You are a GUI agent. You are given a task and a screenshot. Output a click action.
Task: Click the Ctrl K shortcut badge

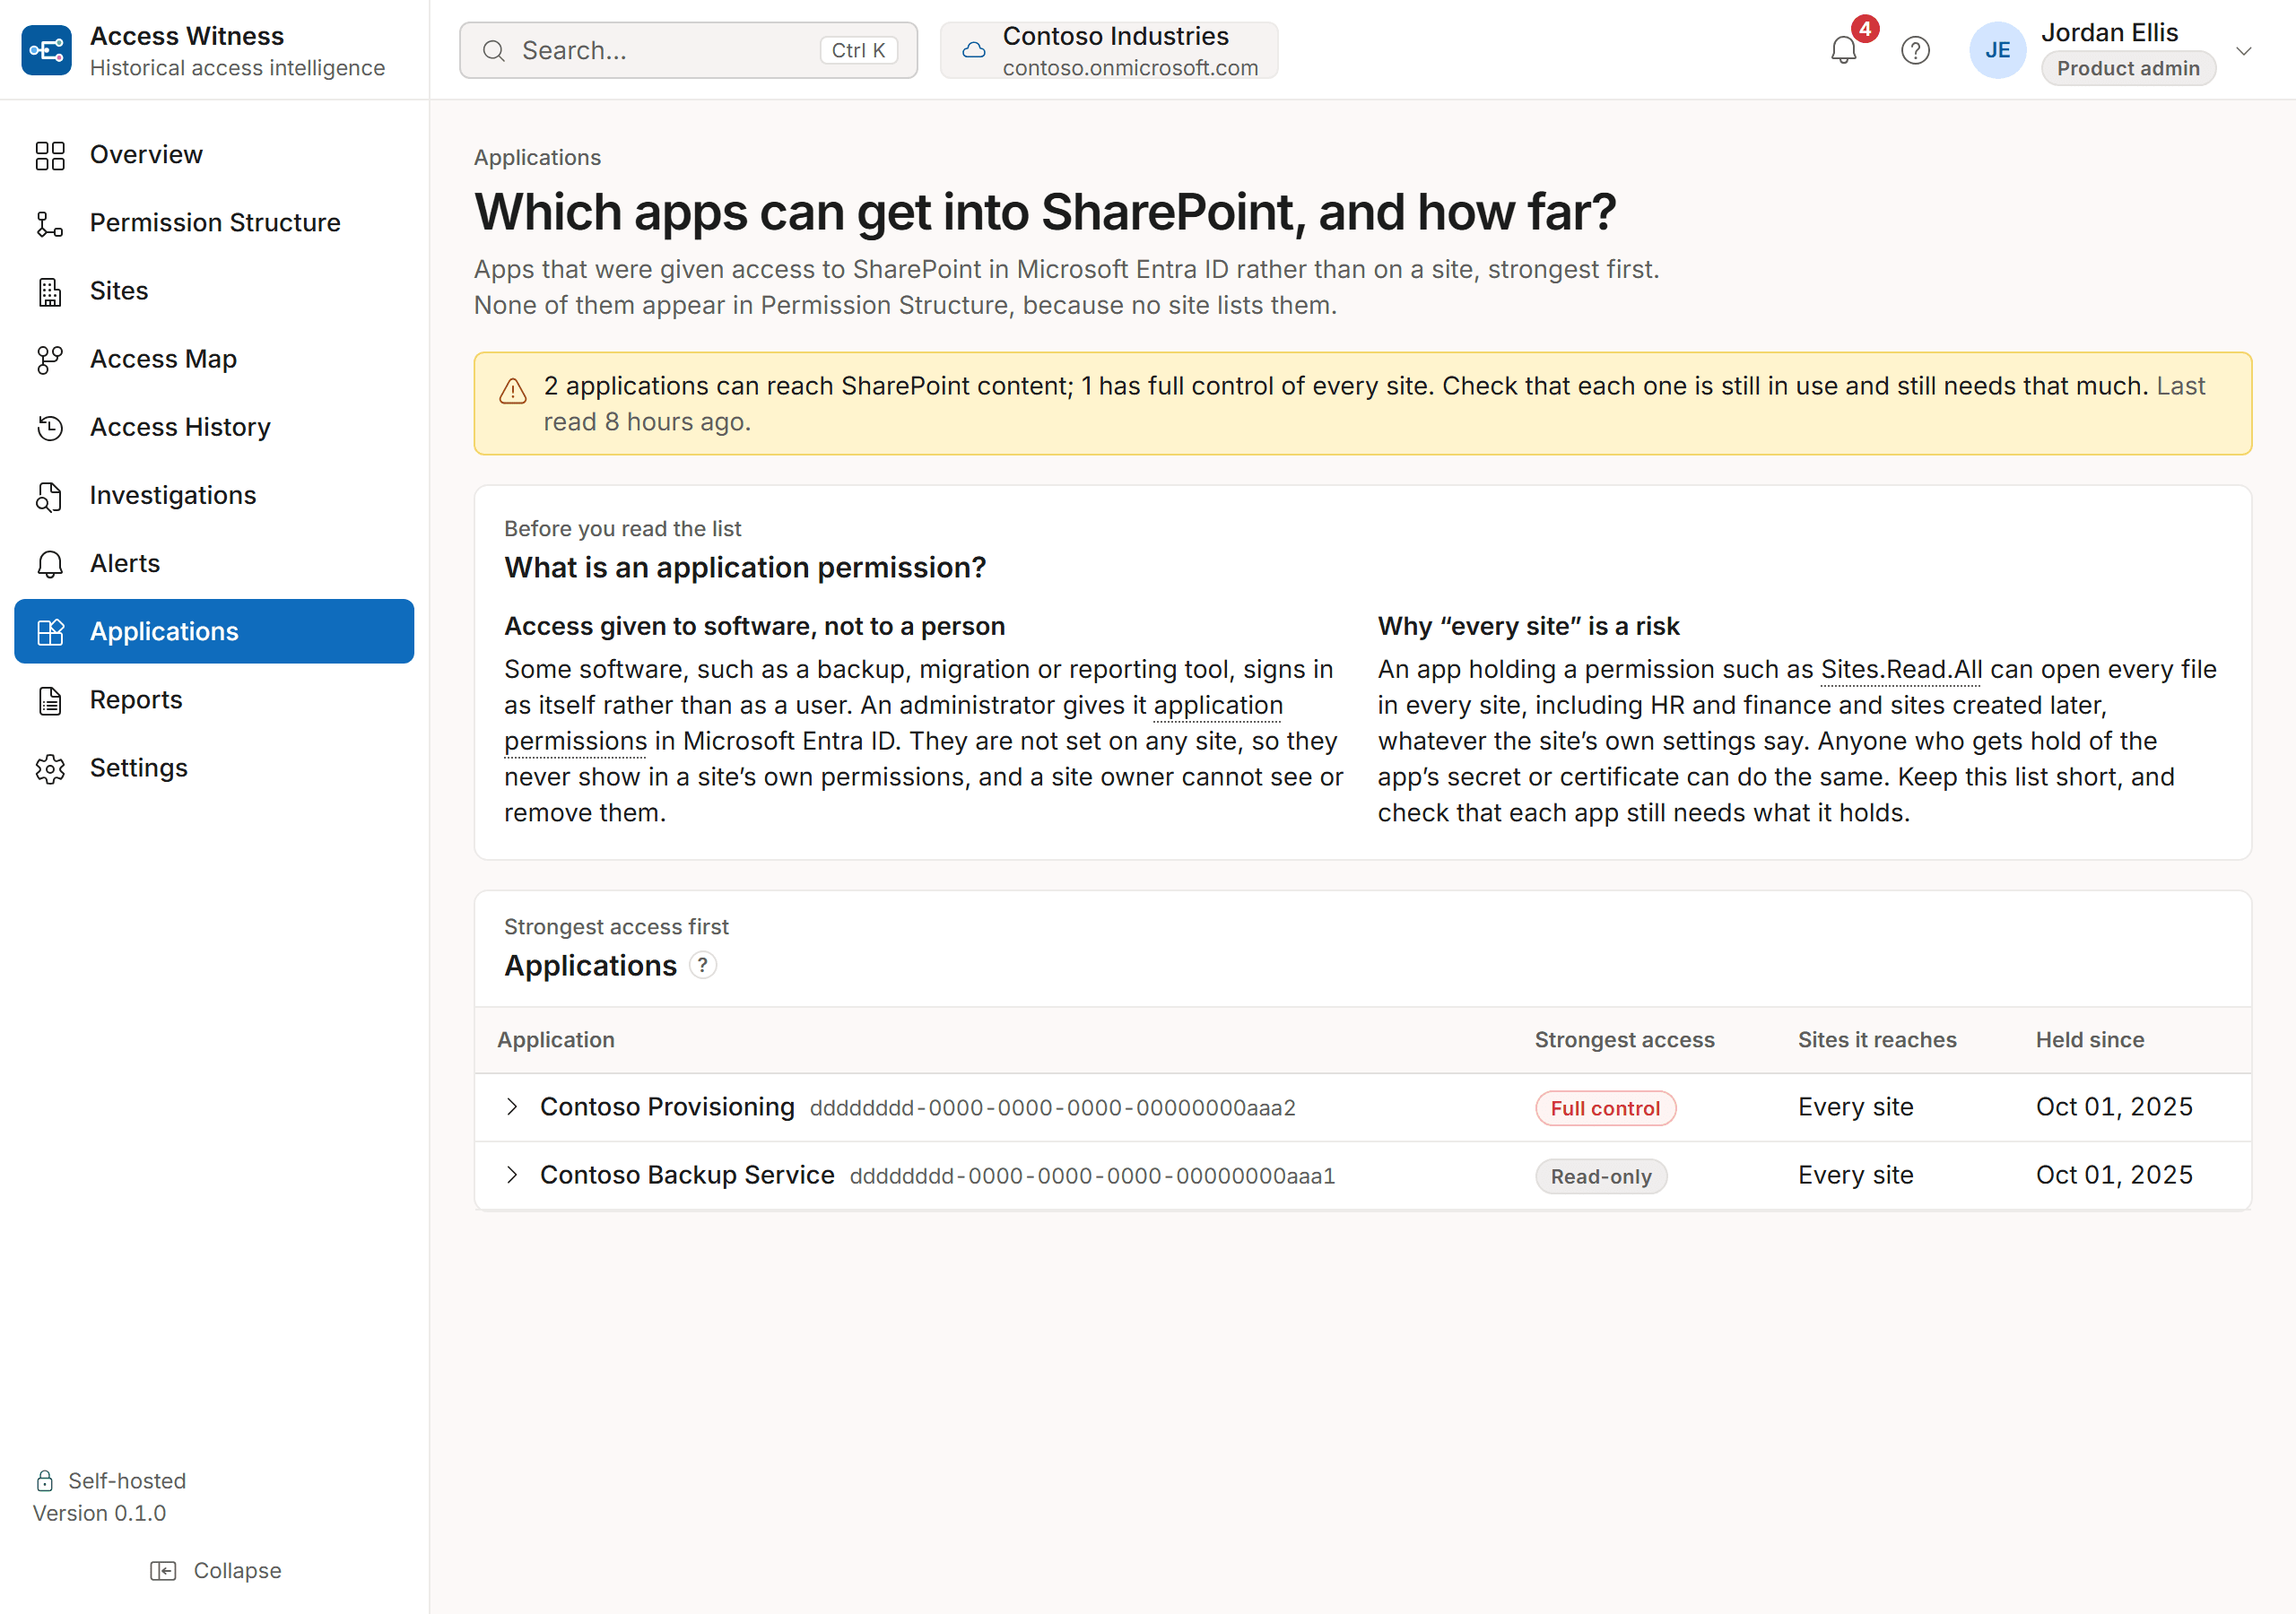858,50
